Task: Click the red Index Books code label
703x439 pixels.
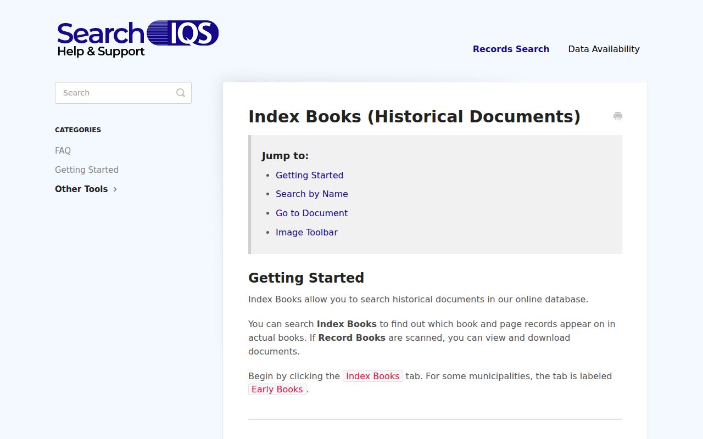Action: click(x=373, y=376)
